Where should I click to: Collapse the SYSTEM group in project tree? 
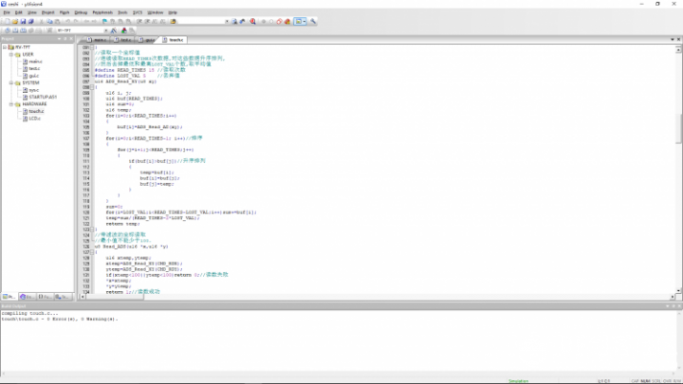[11, 82]
